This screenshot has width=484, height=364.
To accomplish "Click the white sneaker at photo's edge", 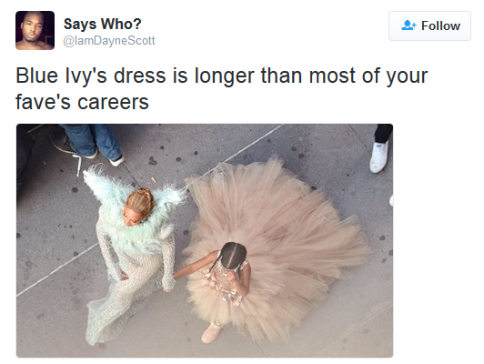I will (379, 157).
